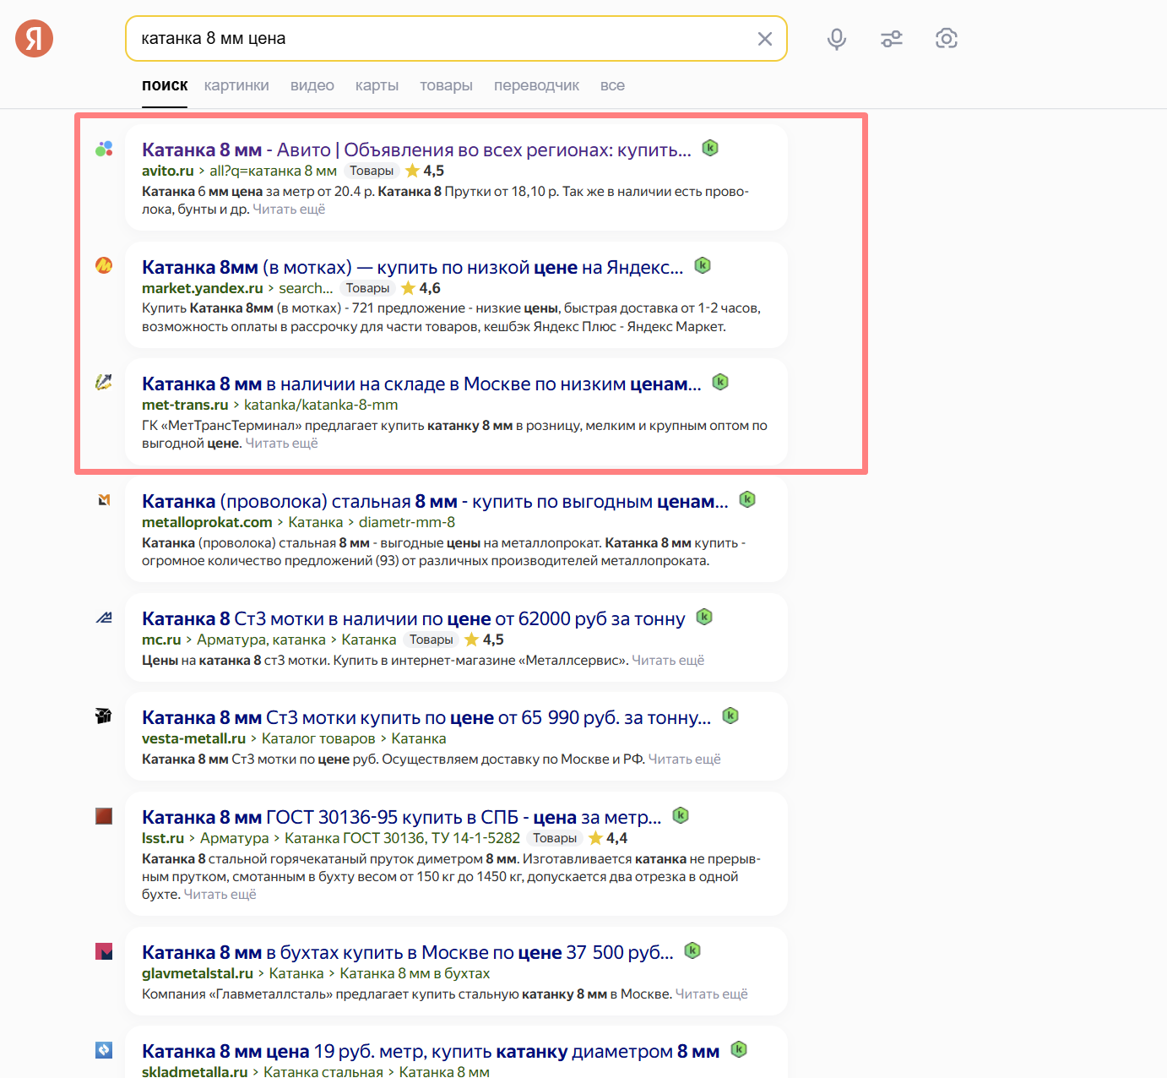This screenshot has height=1078, width=1167.
Task: Click 'Товары' badge under Yandex Market result
Action: point(367,288)
